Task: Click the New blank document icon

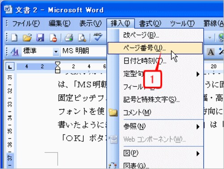Action: click(x=14, y=37)
